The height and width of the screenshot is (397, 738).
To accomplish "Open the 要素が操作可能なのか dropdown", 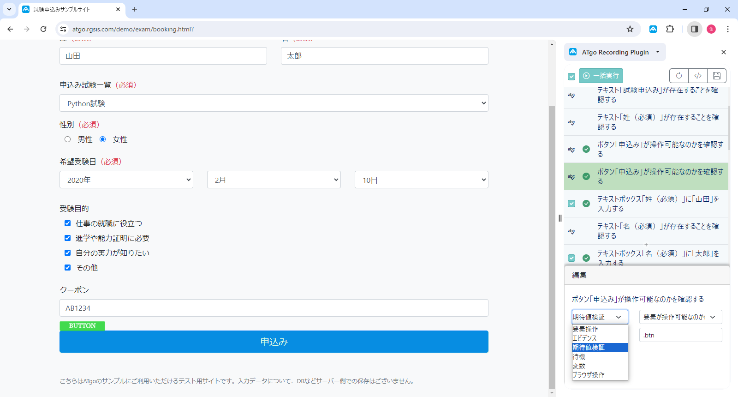I will [680, 317].
